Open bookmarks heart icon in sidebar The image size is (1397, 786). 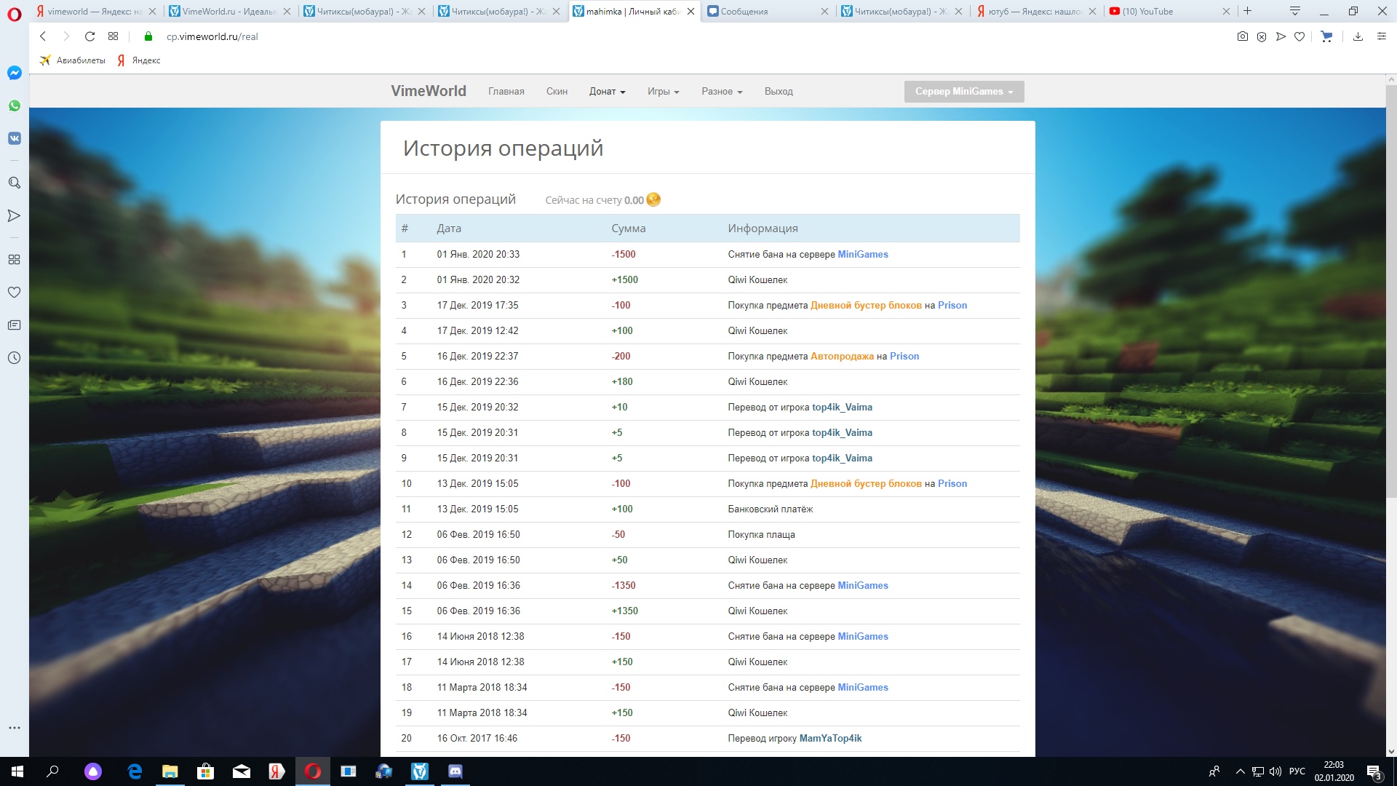click(x=14, y=292)
